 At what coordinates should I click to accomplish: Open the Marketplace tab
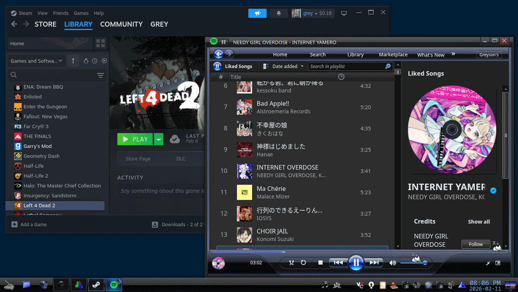click(393, 55)
